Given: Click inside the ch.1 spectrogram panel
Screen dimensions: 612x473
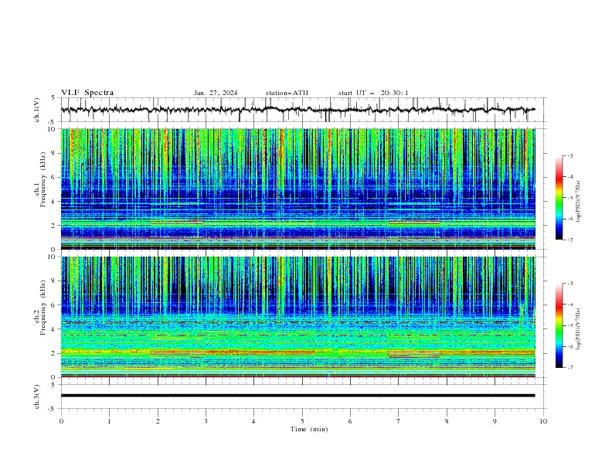Looking at the screenshot, I should (297, 189).
